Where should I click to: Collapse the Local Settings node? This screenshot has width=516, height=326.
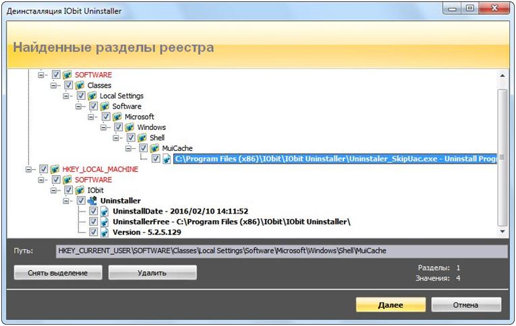coord(66,96)
